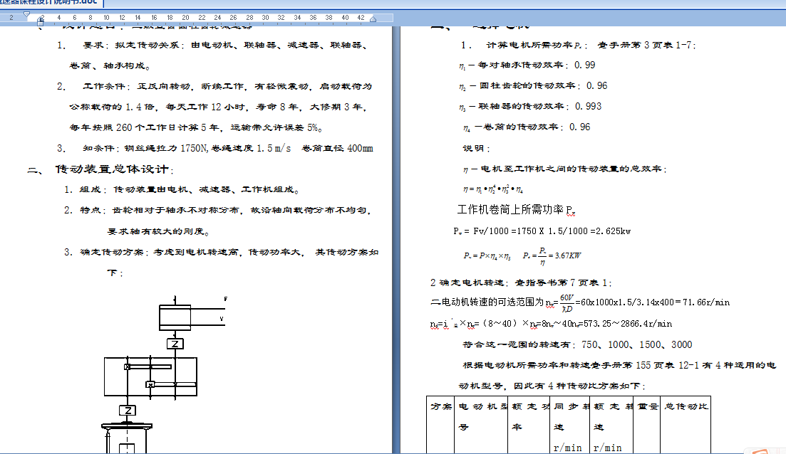This screenshot has height=454, width=786.
Task: Click the letter F label in the diagram
Action: (226, 299)
